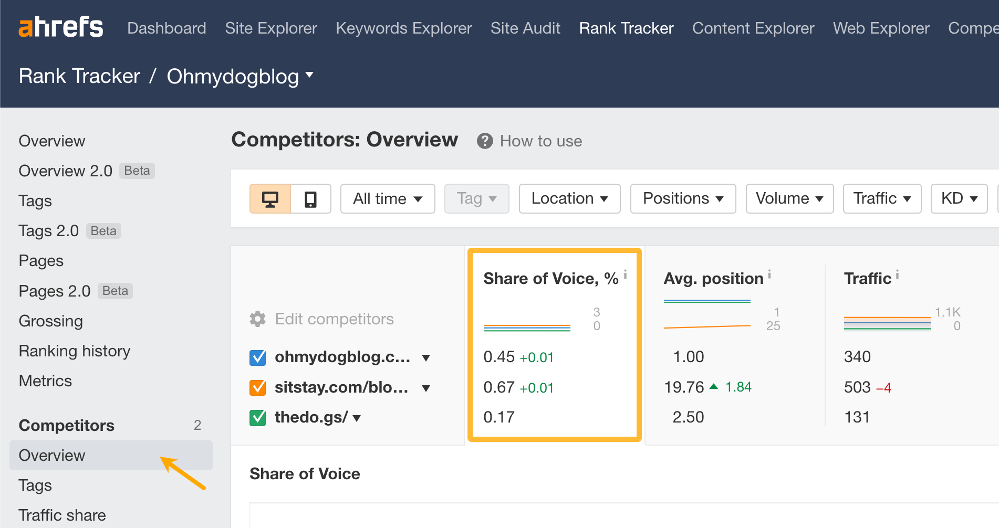Disable the sitstay.com/blo... competitor checkbox

(257, 387)
